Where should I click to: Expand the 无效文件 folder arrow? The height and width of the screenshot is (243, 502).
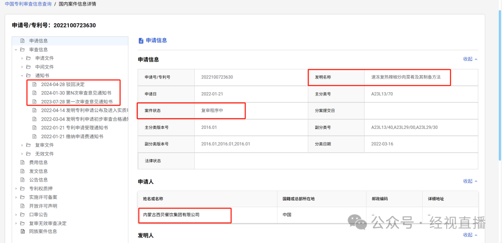coord(22,154)
